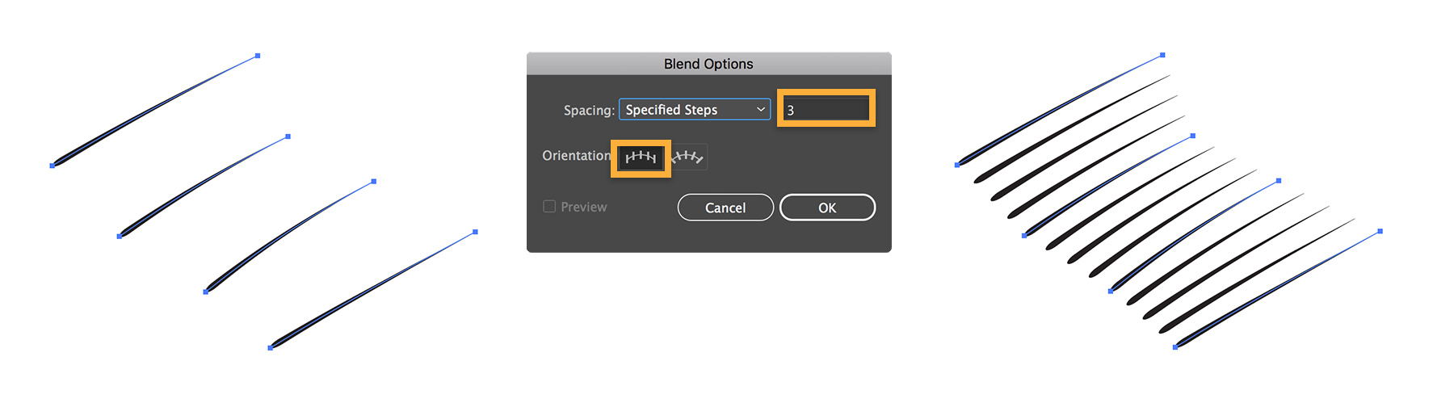The height and width of the screenshot is (403, 1454).
Task: Select bottom anchor point of first left stroke
Action: click(x=53, y=166)
